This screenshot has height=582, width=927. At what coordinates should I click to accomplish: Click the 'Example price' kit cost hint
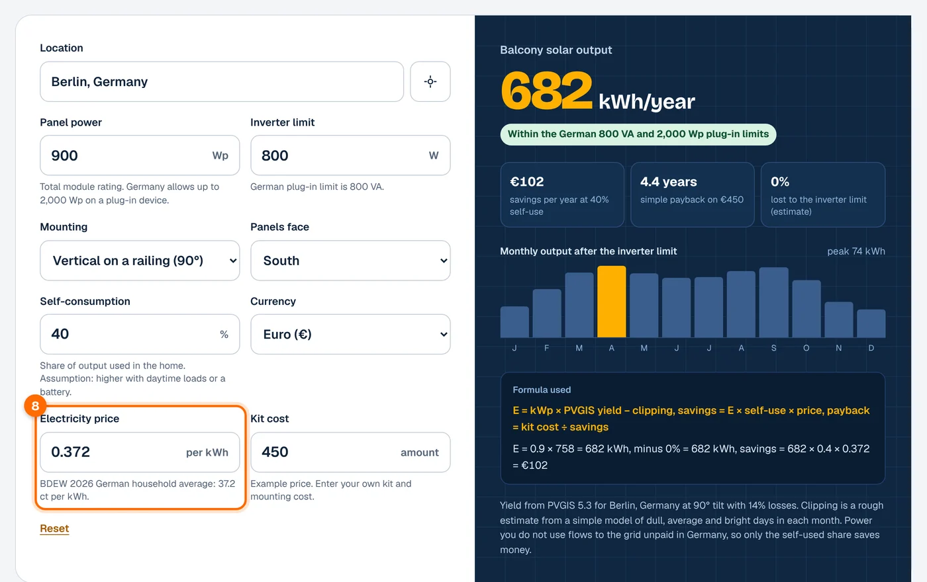coord(331,490)
